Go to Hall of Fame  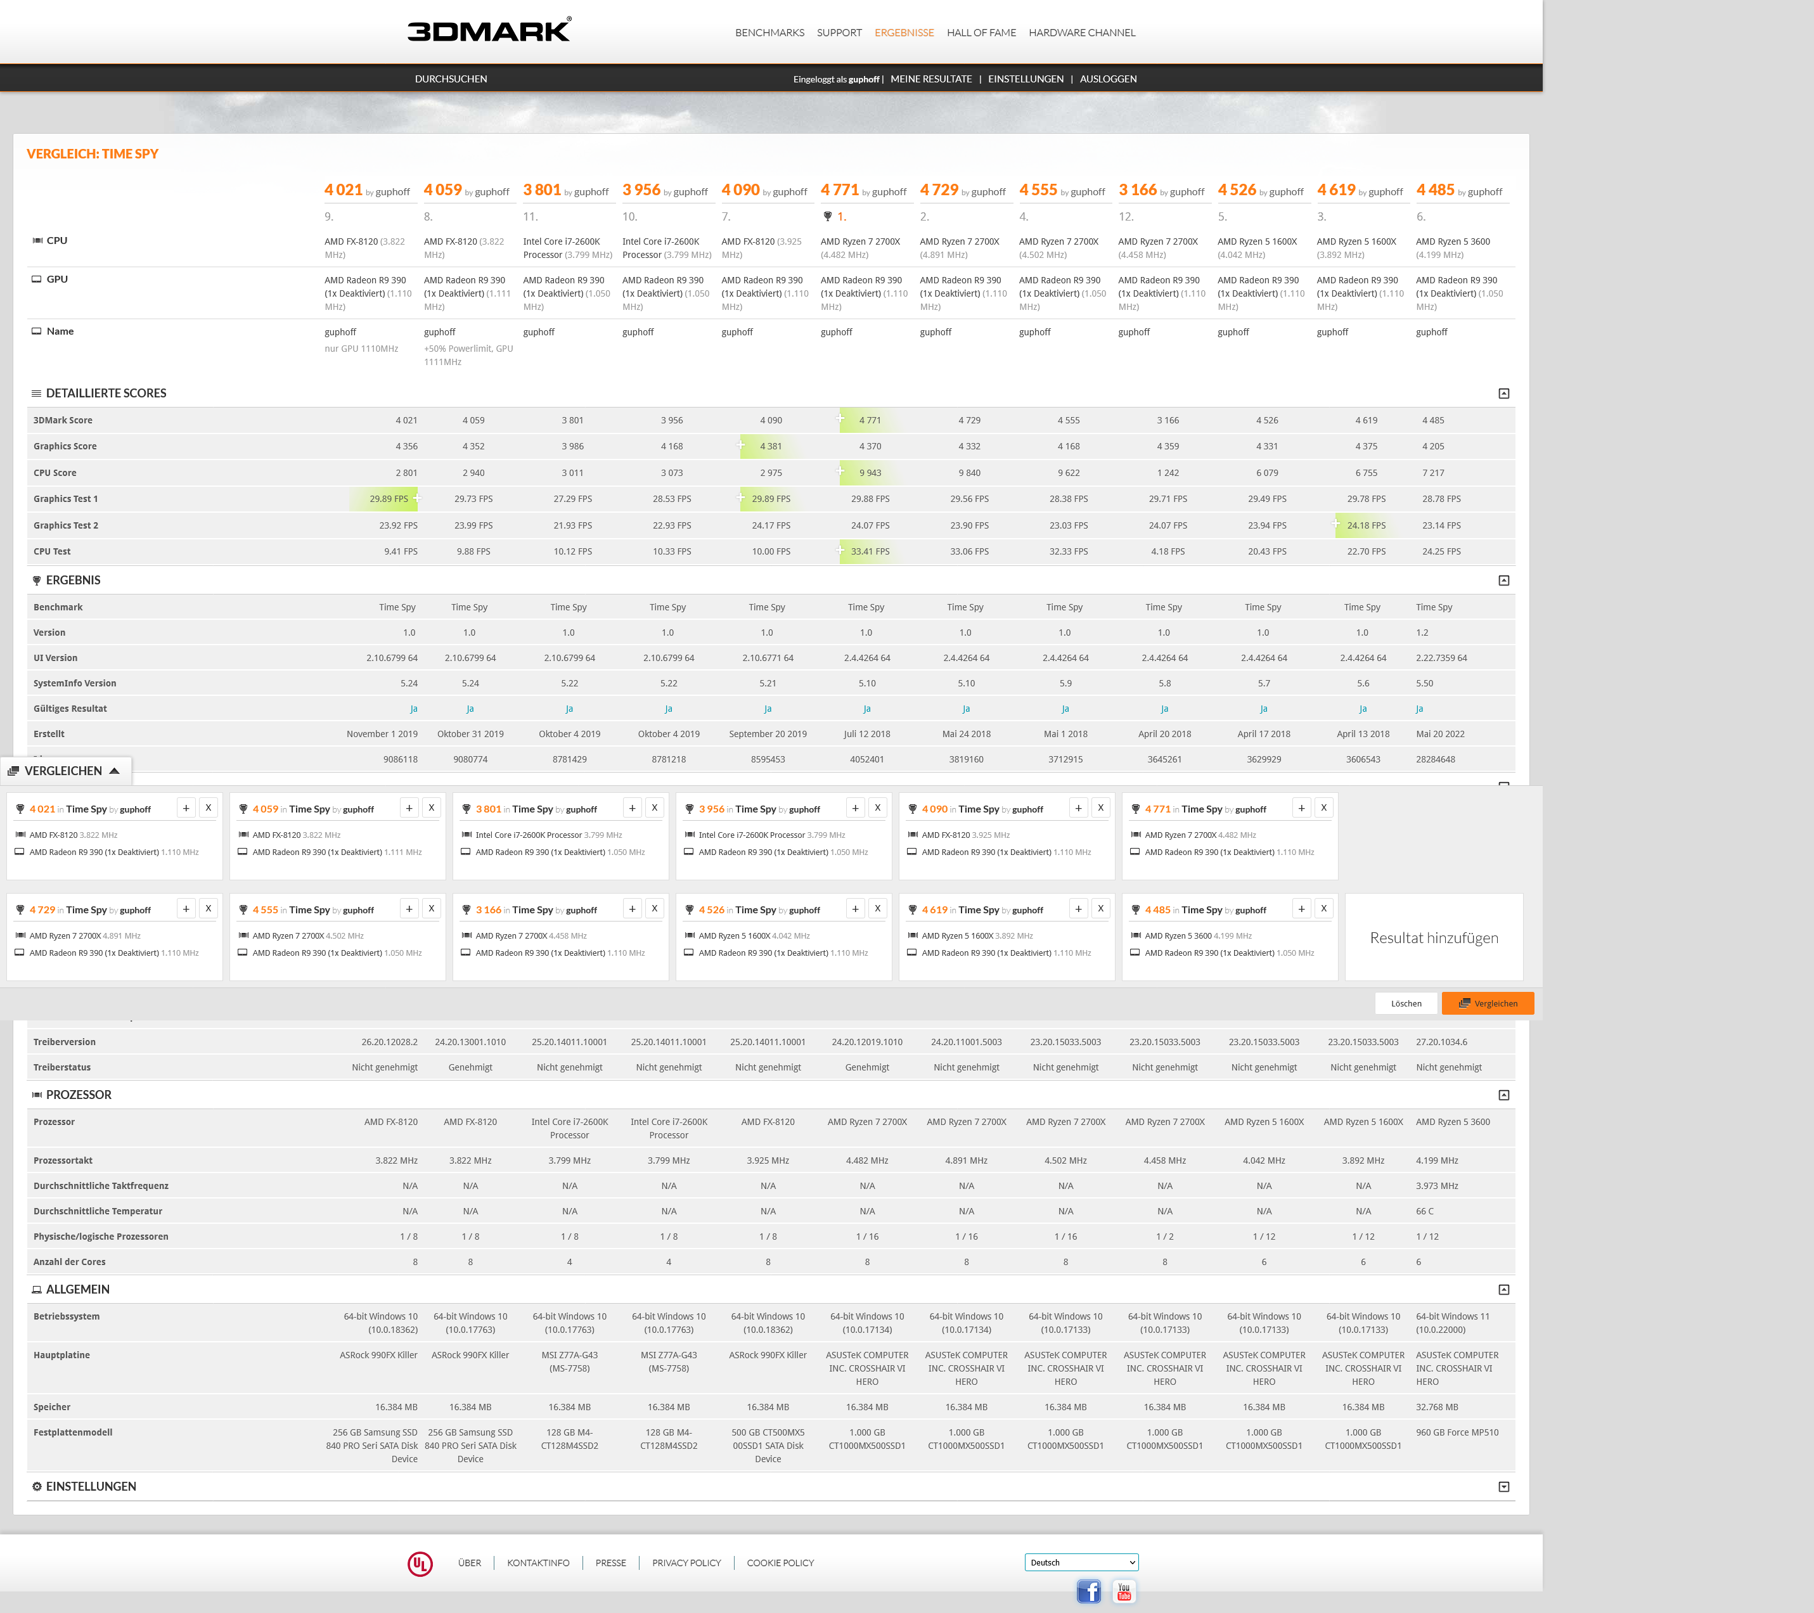pyautogui.click(x=982, y=33)
